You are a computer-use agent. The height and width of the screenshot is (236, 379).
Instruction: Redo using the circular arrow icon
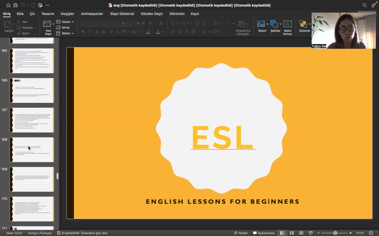pyautogui.click(x=33, y=5)
